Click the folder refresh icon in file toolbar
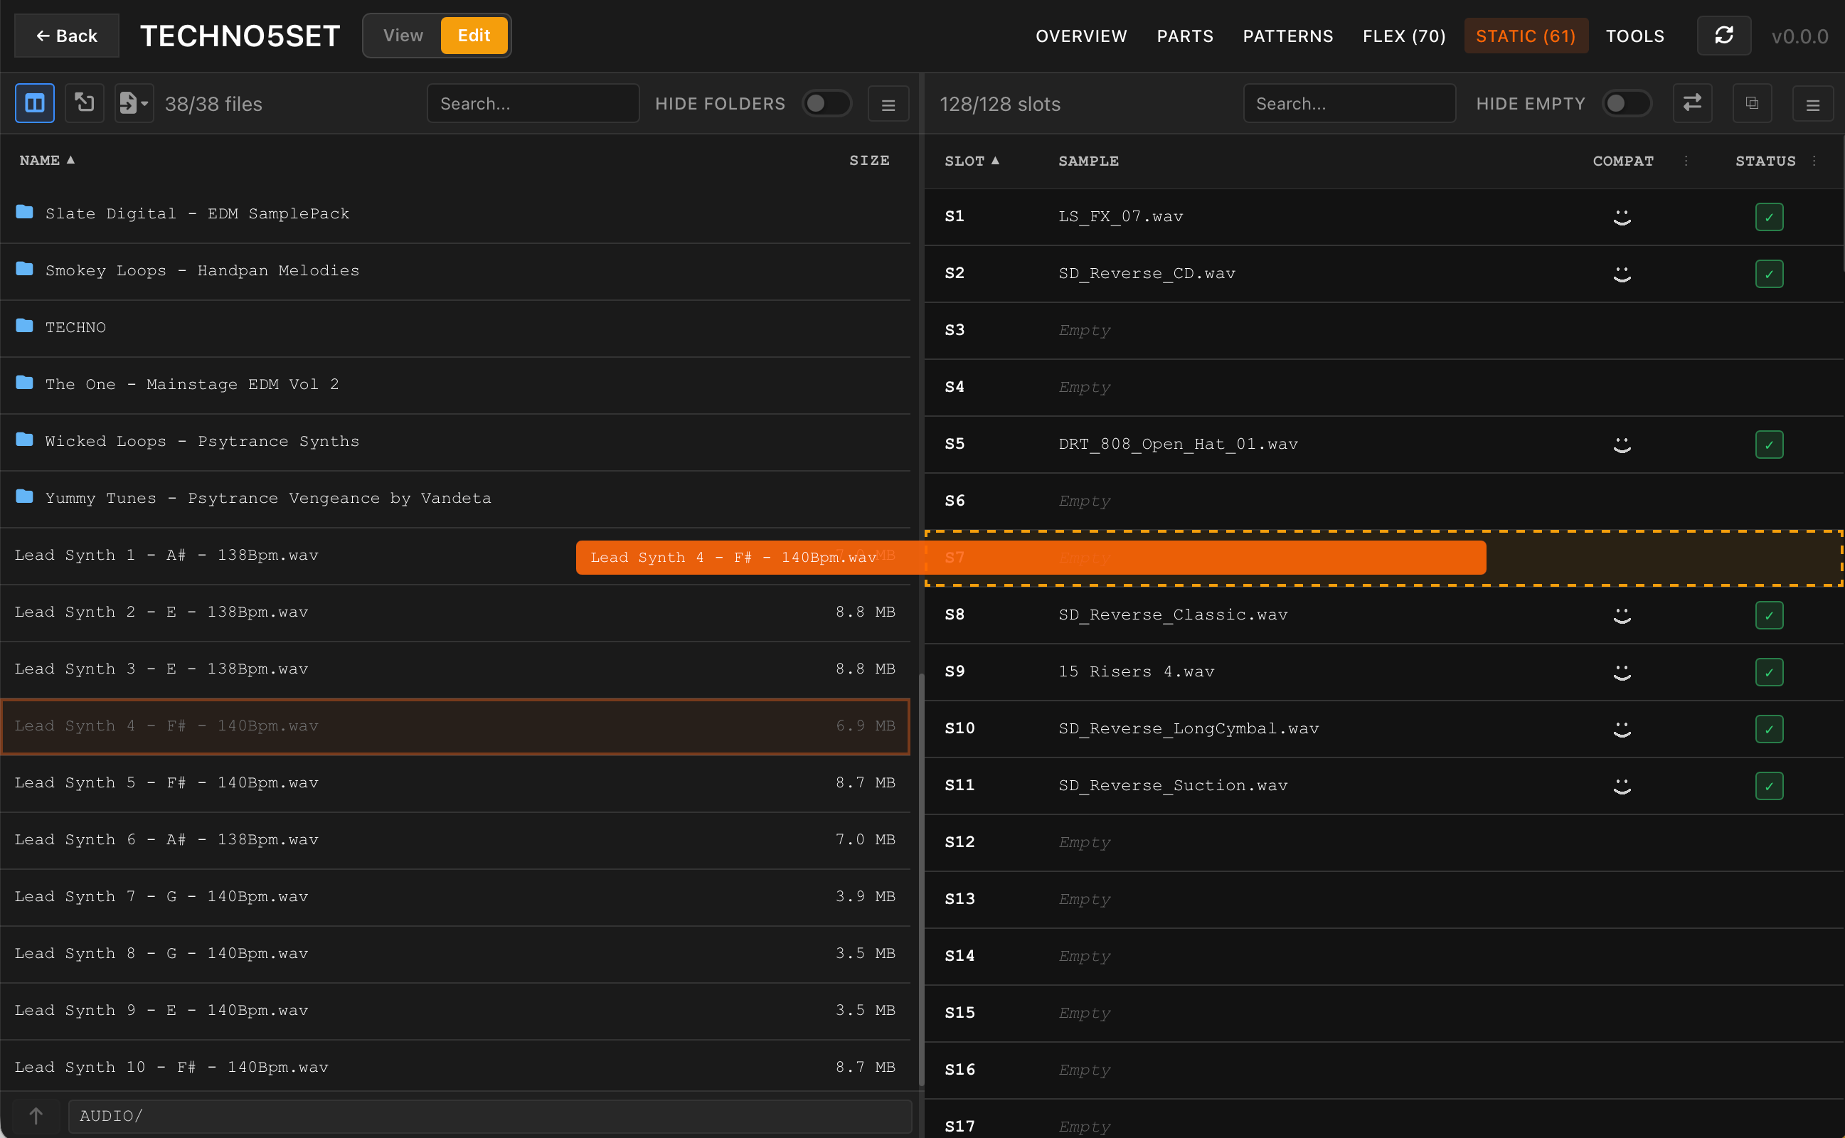This screenshot has width=1845, height=1138. click(84, 103)
